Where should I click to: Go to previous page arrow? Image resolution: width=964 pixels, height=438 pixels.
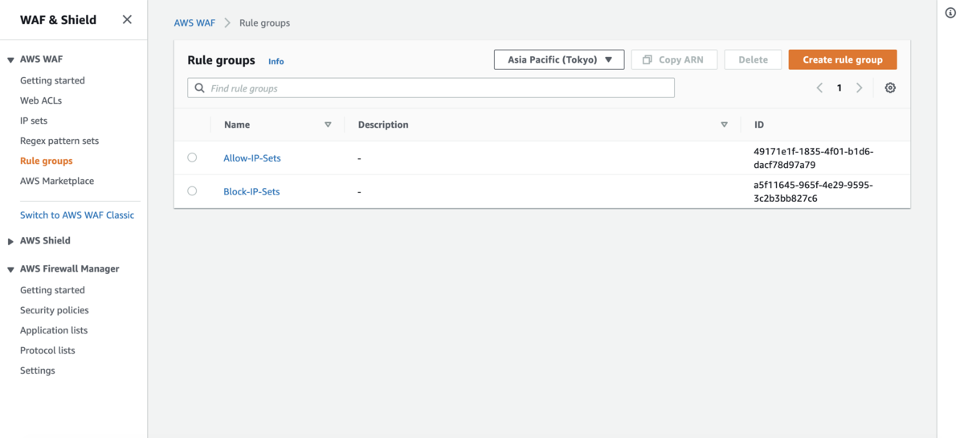(819, 88)
